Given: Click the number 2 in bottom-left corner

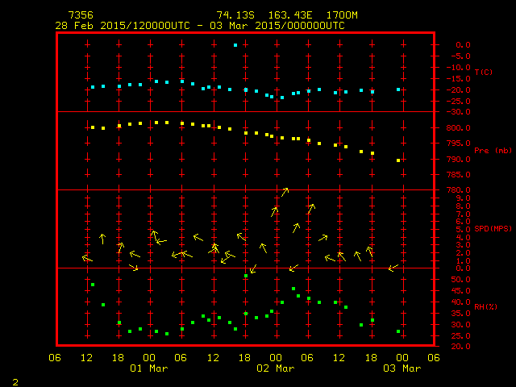Looking at the screenshot, I should click(14, 380).
